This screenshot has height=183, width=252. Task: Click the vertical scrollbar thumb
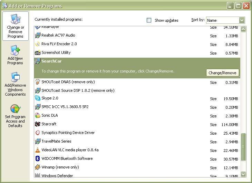point(243,147)
